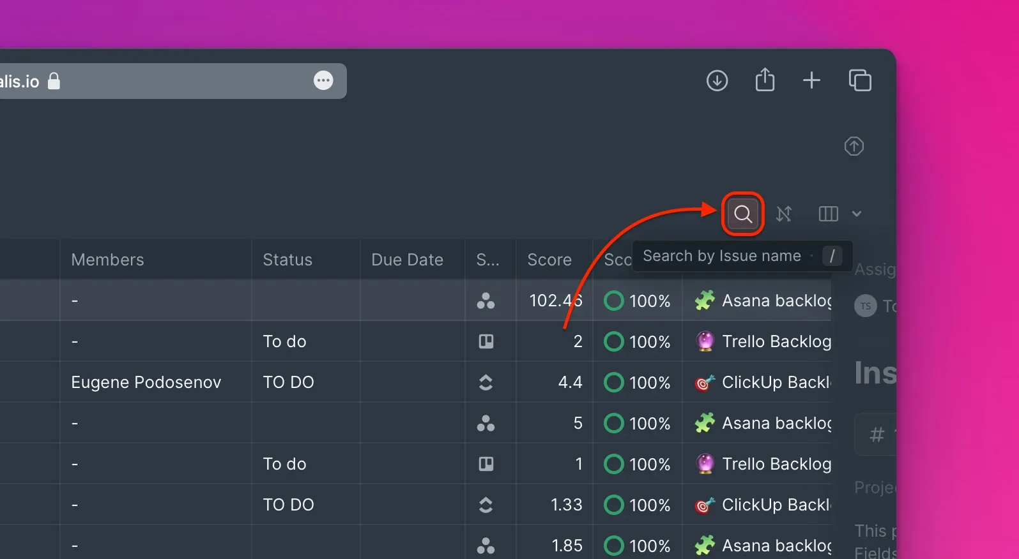The width and height of the screenshot is (1019, 559).
Task: Open the address bar ellipsis menu
Action: (x=323, y=81)
